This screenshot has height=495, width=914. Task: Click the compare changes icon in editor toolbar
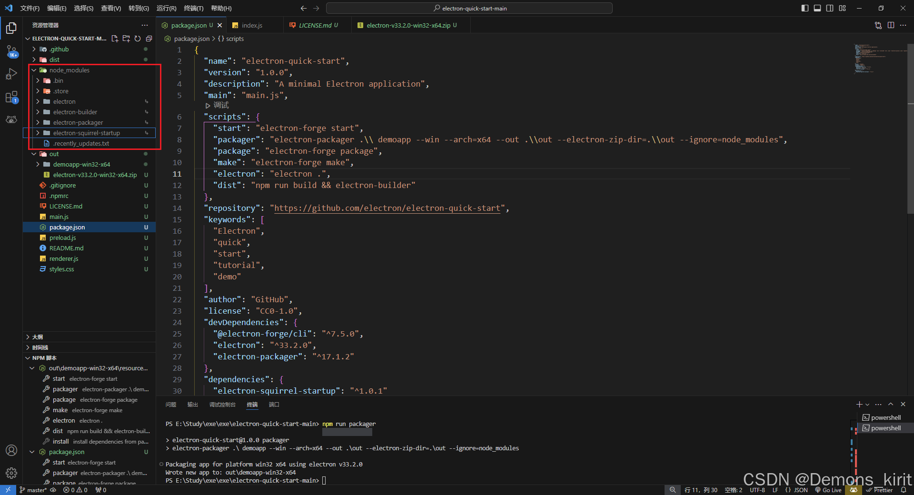[x=878, y=25]
